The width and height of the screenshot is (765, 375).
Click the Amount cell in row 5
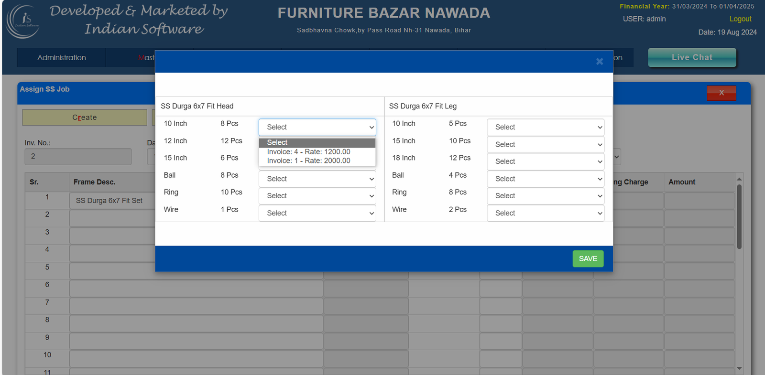[x=699, y=271]
